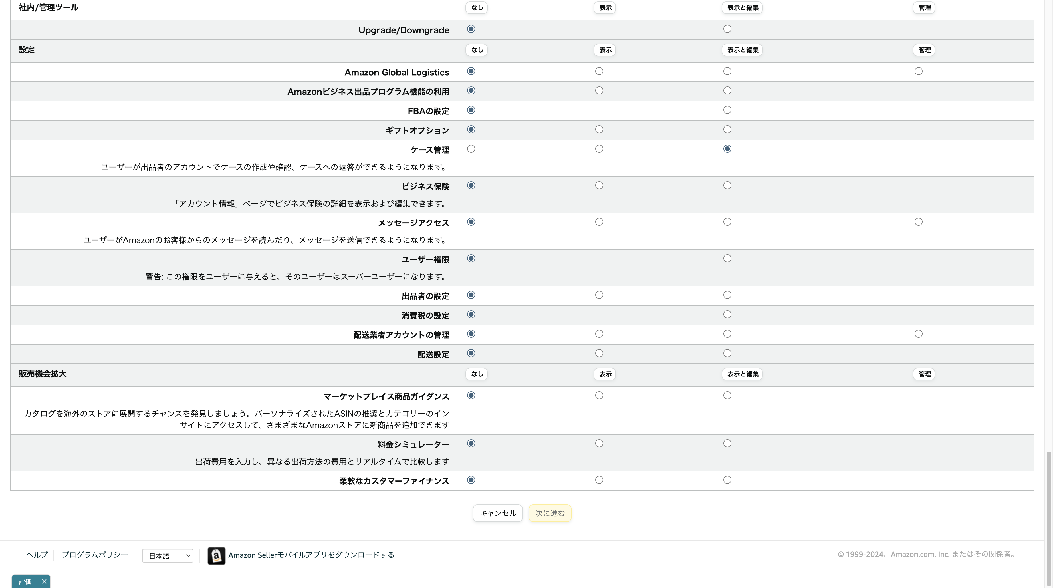Select 表示 for 出品者の設定
1053x588 pixels.
pos(599,295)
